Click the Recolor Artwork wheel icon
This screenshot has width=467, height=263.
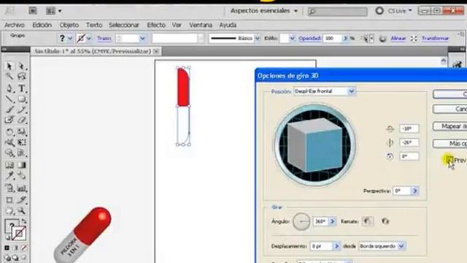coord(382,39)
